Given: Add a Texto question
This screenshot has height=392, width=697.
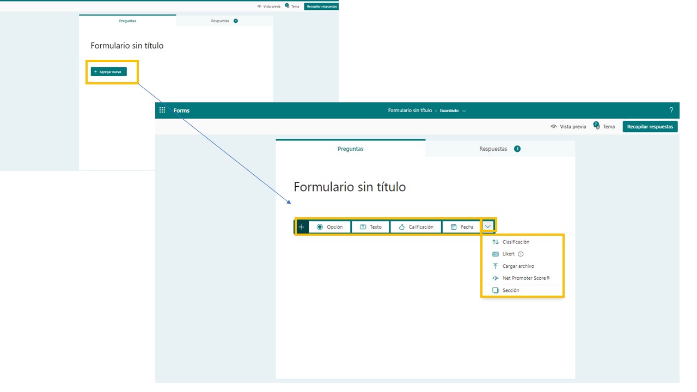Looking at the screenshot, I should pyautogui.click(x=370, y=226).
